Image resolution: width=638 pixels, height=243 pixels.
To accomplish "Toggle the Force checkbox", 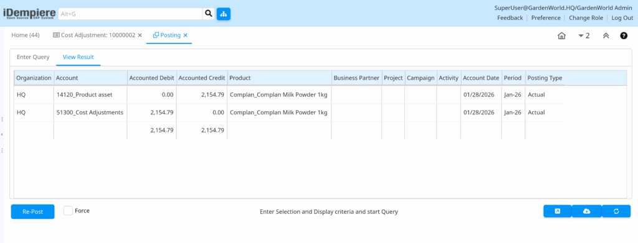I will point(69,211).
